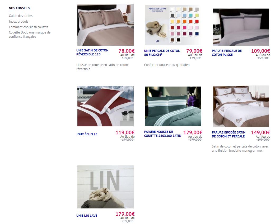Open Comment choisir sa couette advice
This screenshot has width=275, height=224.
(29, 27)
